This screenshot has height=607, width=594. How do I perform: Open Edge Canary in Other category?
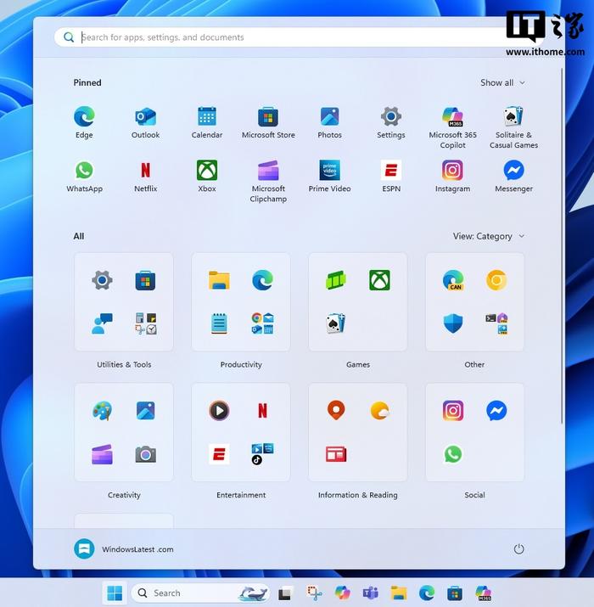tap(453, 280)
